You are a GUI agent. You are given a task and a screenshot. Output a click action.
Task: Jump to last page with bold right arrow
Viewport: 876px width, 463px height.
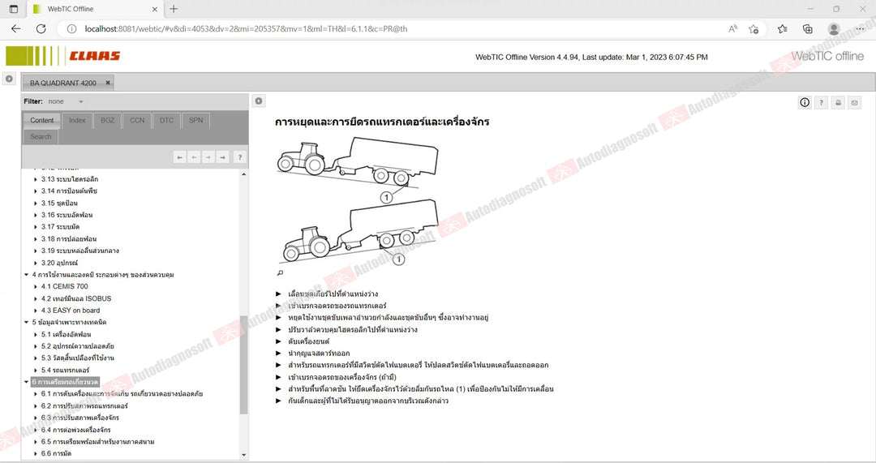click(x=222, y=157)
